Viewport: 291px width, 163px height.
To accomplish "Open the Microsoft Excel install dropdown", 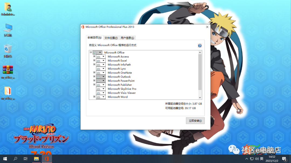I will [101, 61].
